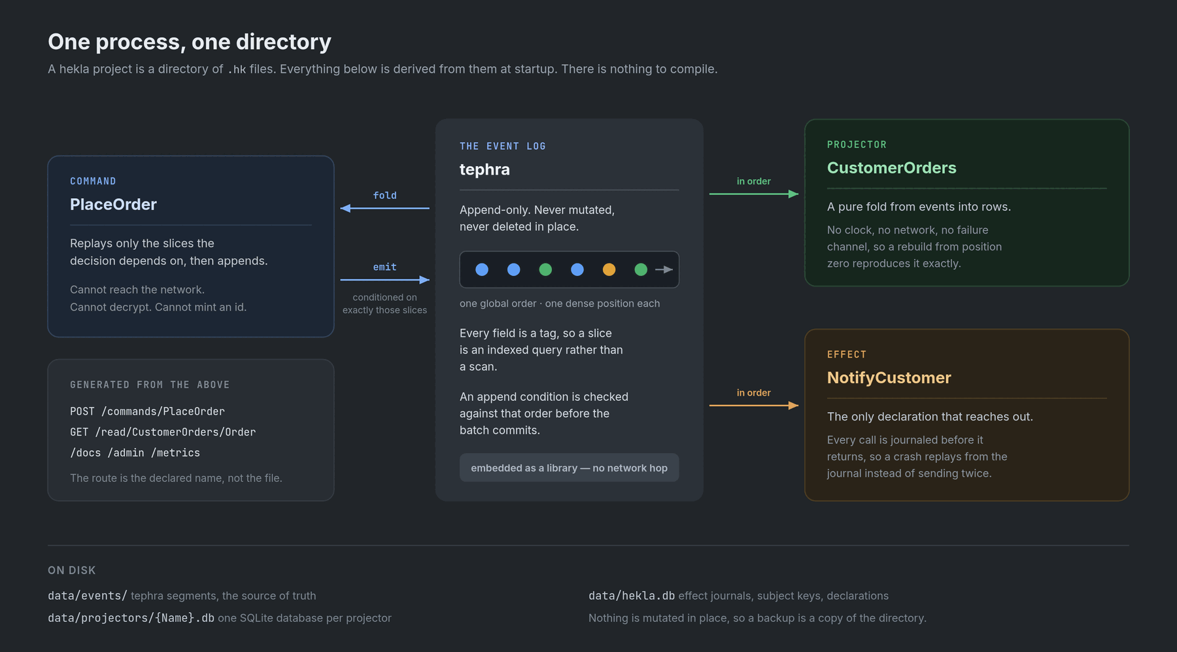Click the last green event dot

tap(641, 269)
